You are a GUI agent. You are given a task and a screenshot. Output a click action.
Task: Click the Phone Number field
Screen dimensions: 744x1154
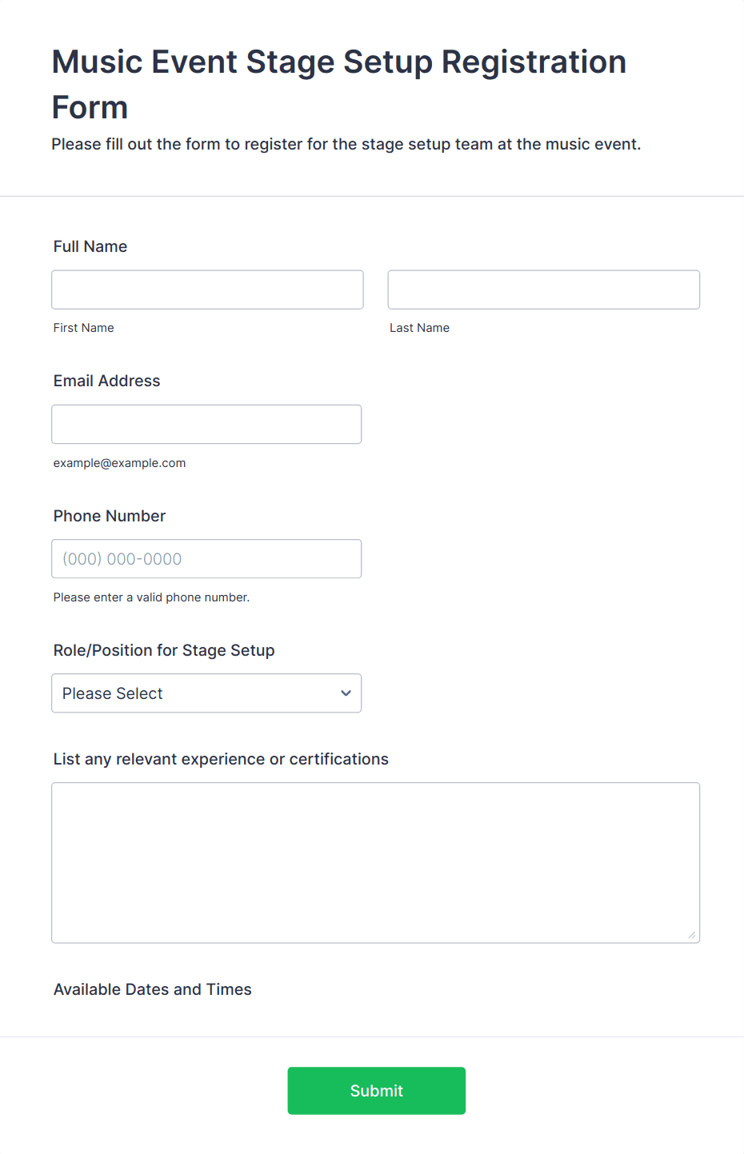pyautogui.click(x=206, y=559)
